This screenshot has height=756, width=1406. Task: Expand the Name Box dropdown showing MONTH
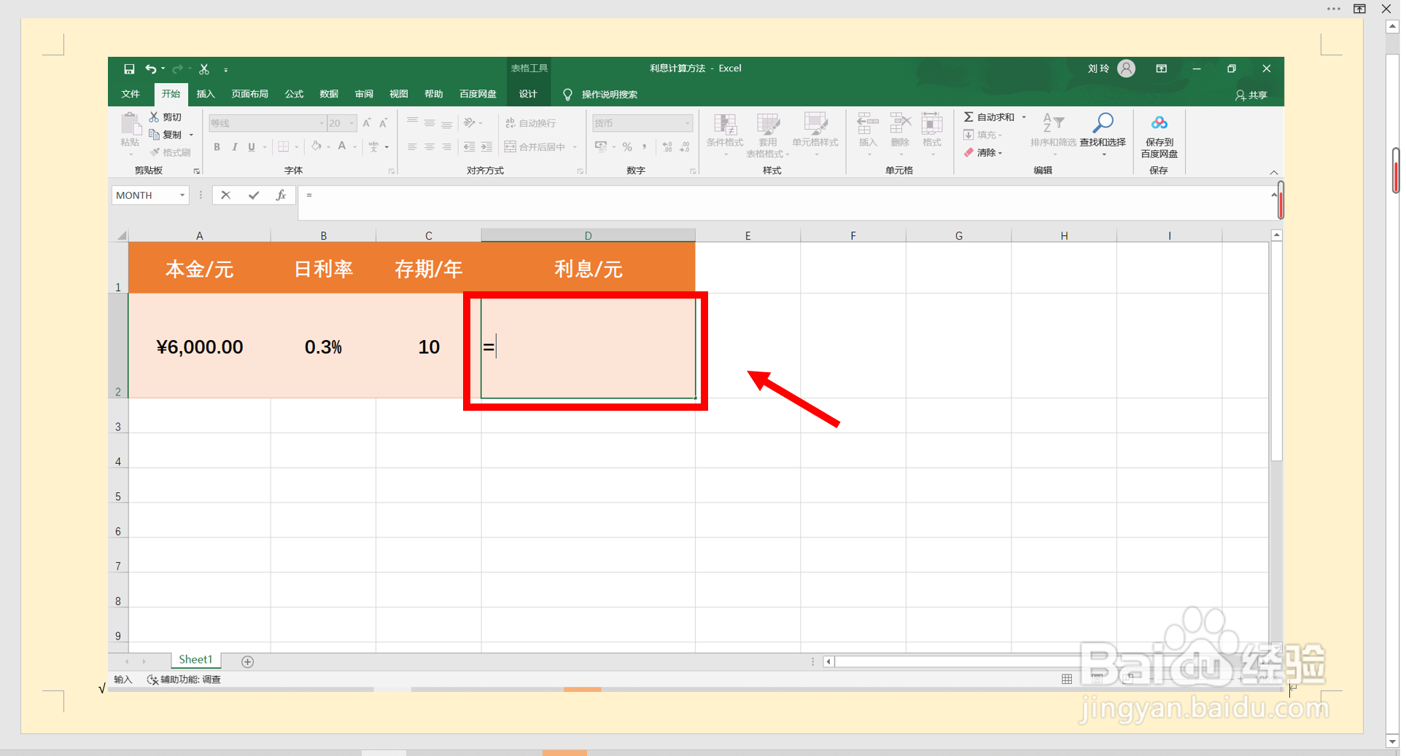click(x=182, y=194)
